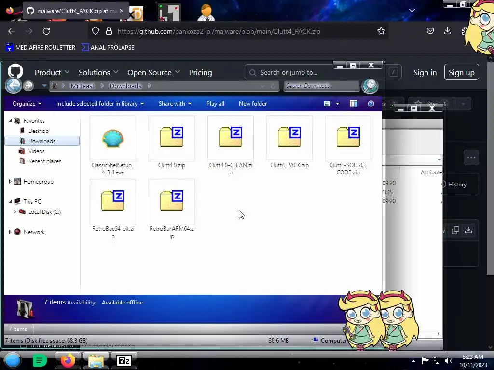Switch to malware/Clutt4_PACK.zip browser tab
Screen dimensions: 494x370
pyautogui.click(x=76, y=11)
